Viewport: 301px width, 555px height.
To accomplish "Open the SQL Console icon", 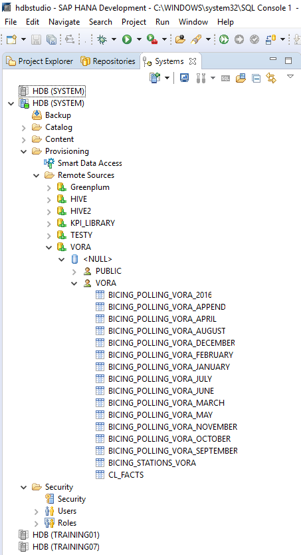I will click(x=225, y=78).
